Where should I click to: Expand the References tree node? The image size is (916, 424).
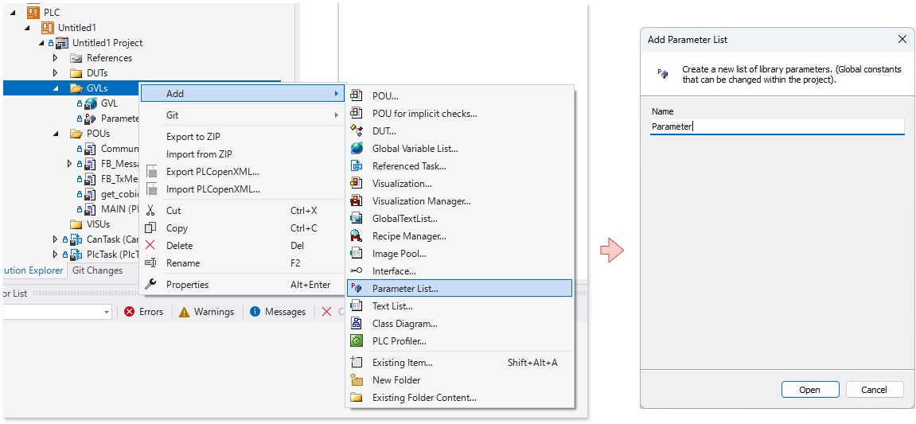(x=56, y=58)
